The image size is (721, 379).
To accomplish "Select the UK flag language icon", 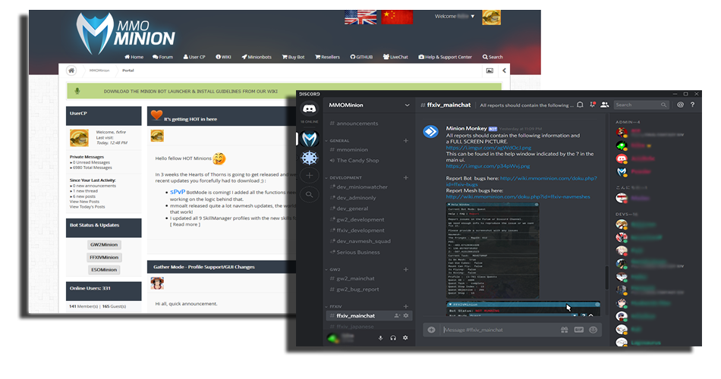I will click(360, 17).
